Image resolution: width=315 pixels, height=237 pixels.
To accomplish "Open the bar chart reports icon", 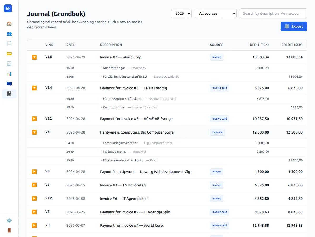I will coord(9,74).
